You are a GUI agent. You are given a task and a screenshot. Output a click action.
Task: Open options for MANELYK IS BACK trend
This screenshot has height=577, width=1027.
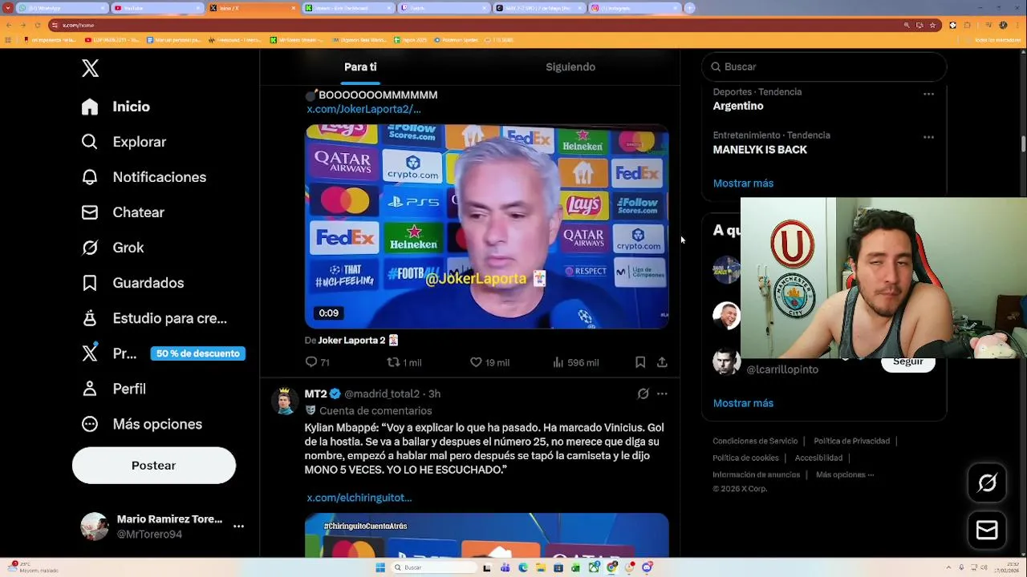point(928,137)
